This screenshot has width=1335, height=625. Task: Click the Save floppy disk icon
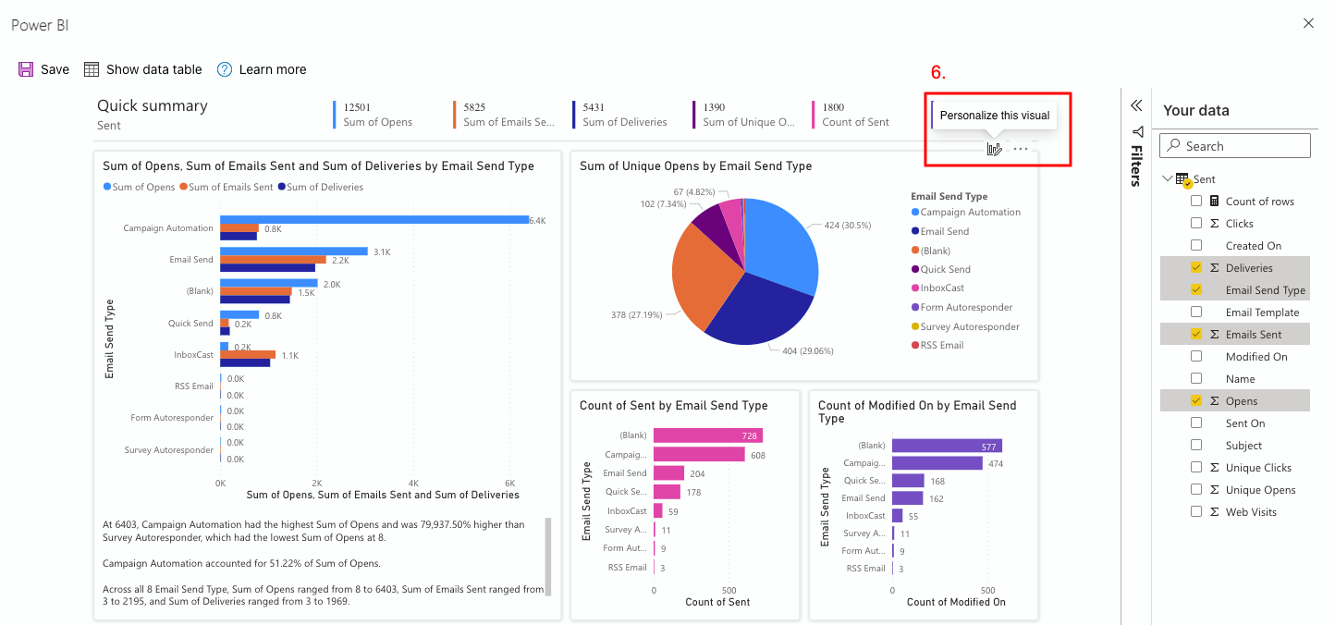click(x=26, y=69)
